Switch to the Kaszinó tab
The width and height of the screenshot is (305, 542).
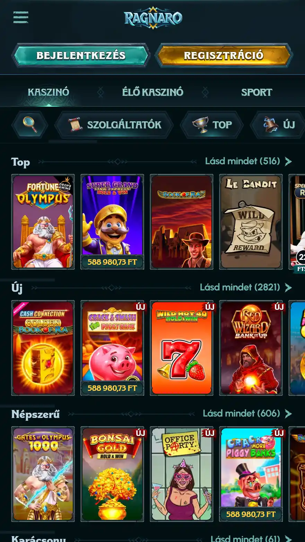click(x=49, y=92)
